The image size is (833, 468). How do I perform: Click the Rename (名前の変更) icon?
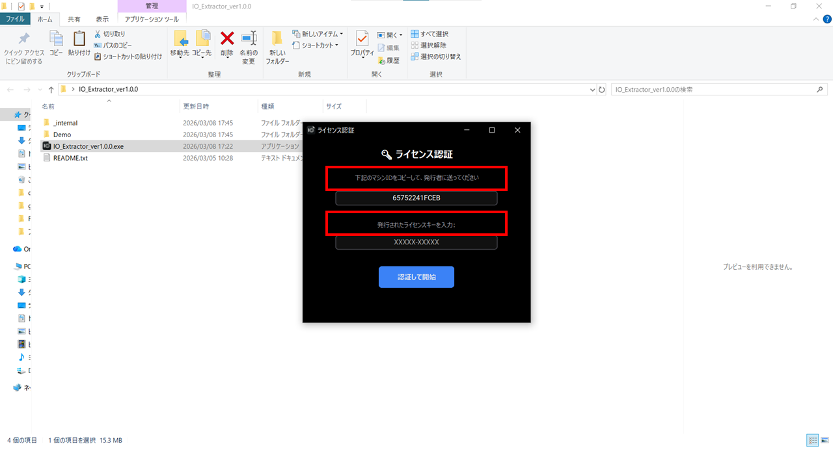(249, 40)
